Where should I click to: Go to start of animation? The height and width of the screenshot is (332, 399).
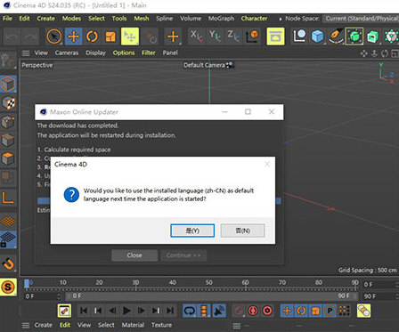coord(84,311)
